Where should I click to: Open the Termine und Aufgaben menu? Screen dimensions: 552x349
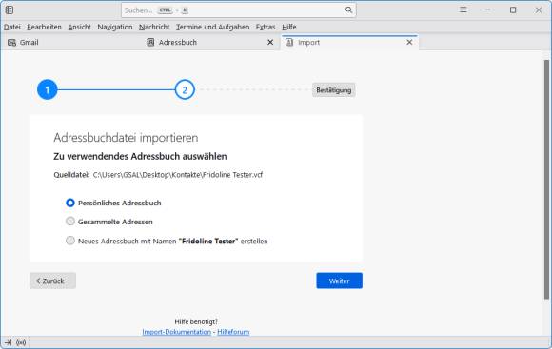(212, 27)
